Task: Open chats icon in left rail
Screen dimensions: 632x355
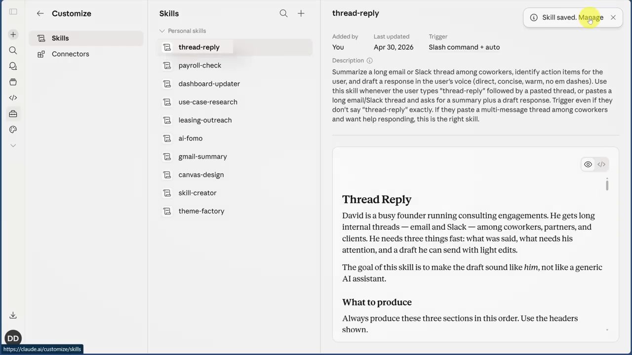Action: click(13, 66)
